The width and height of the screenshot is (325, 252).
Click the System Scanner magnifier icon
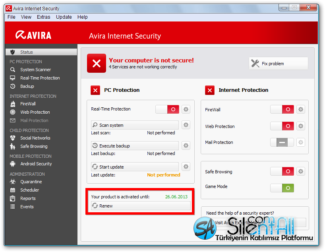[x=13, y=70]
